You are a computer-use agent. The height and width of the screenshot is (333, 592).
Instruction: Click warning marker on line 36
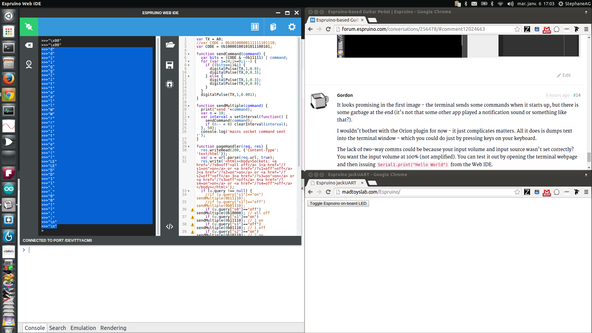coord(192,210)
